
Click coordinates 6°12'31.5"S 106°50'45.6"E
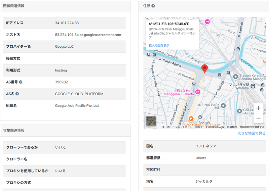click(169, 24)
